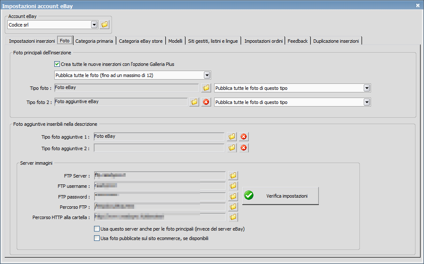Browse folder for Tipo foto aggiuntive 2

(232, 148)
